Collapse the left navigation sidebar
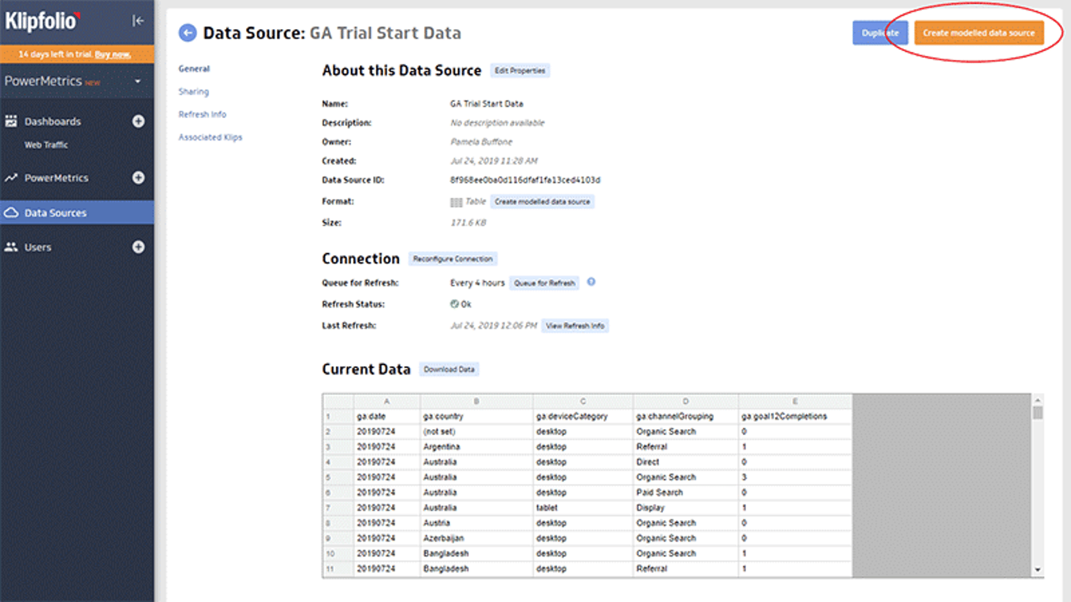The height and width of the screenshot is (602, 1071). pos(137,21)
